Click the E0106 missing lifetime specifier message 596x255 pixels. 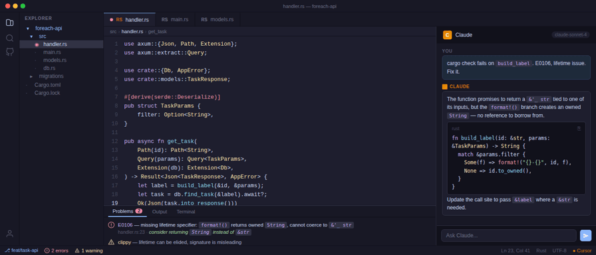point(235,225)
